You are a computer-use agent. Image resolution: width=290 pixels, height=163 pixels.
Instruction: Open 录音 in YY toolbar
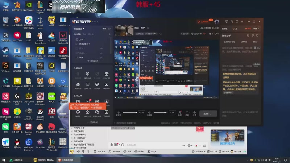128,151
